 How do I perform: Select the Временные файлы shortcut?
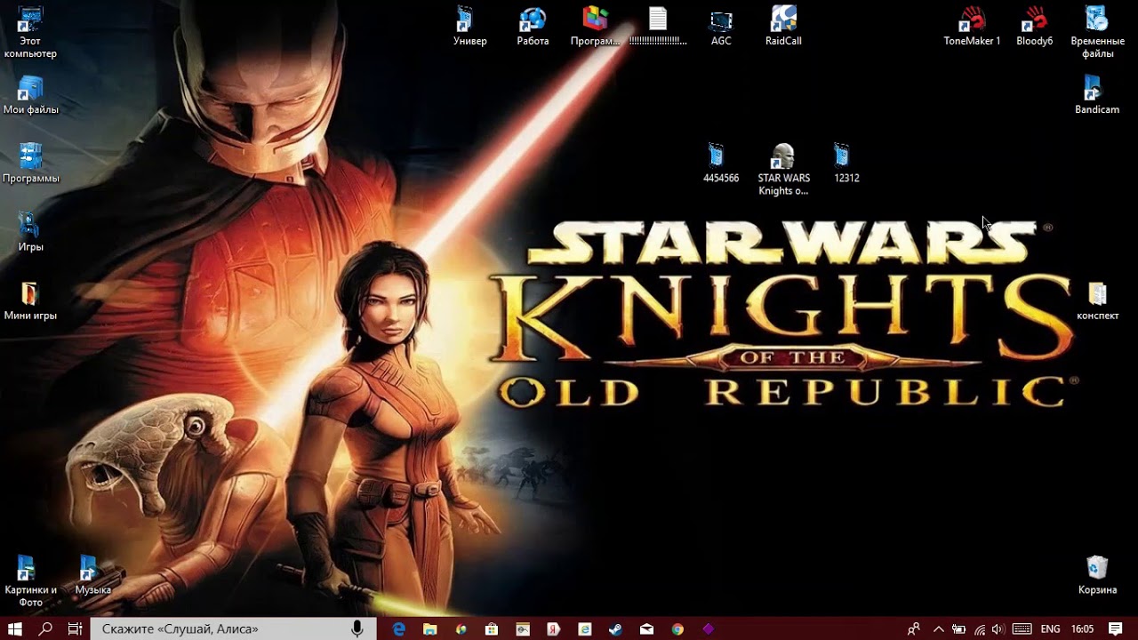(x=1097, y=32)
